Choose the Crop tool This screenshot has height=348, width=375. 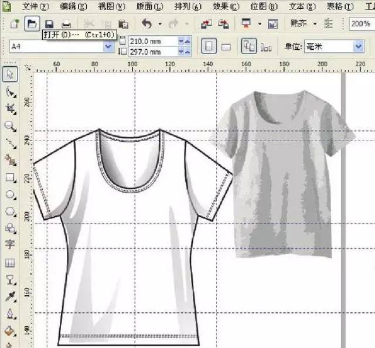coord(10,108)
